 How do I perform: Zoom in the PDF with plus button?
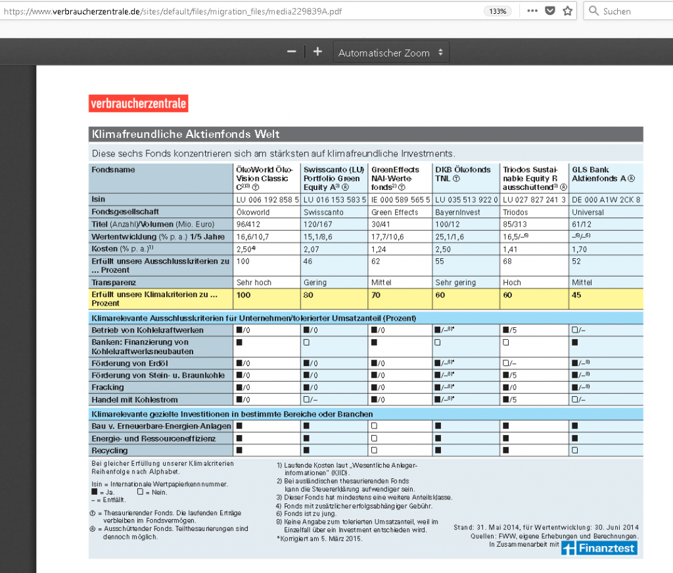[x=317, y=52]
